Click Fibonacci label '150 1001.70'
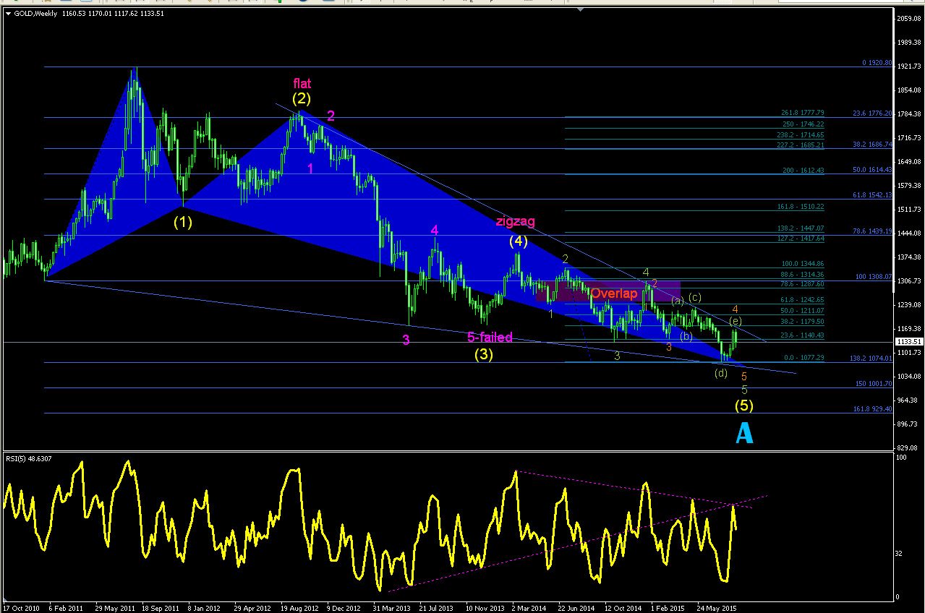The image size is (925, 613). [875, 384]
